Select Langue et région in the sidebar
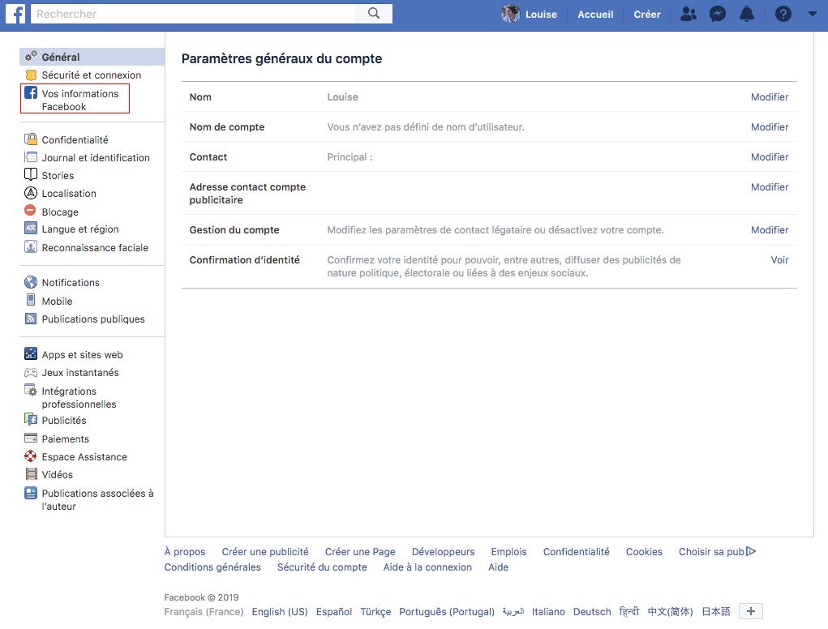Image resolution: width=828 pixels, height=629 pixels. coord(80,229)
